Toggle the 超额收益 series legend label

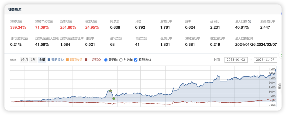pyautogui.click(x=76, y=60)
